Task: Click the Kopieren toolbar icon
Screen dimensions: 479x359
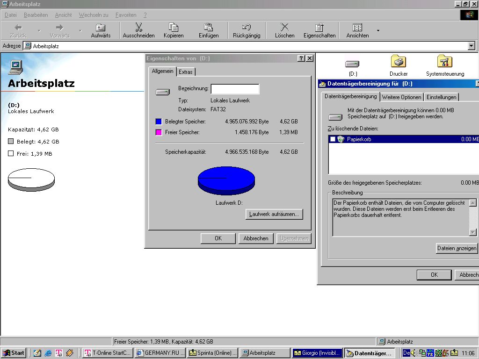Action: click(x=174, y=28)
